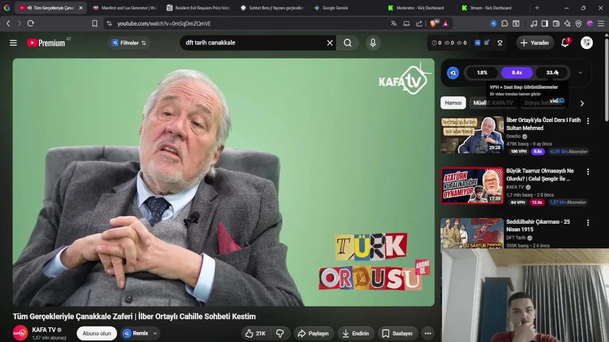
Task: Open the vidIQ Remix button
Action: click(x=136, y=333)
